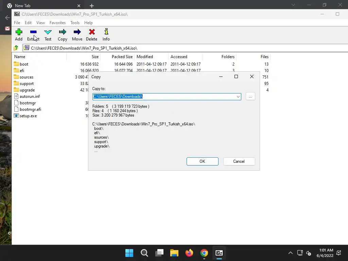This screenshot has width=348, height=261.
Task: Cancel the Copy dialog
Action: click(x=239, y=161)
